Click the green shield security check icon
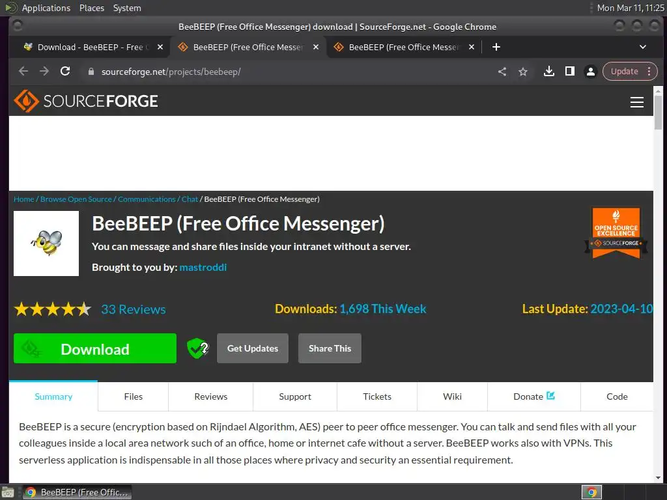The width and height of the screenshot is (667, 500). coord(197,348)
